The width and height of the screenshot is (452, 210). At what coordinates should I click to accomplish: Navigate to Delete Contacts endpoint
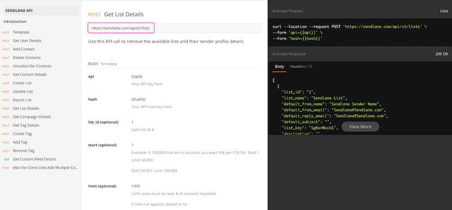point(27,57)
